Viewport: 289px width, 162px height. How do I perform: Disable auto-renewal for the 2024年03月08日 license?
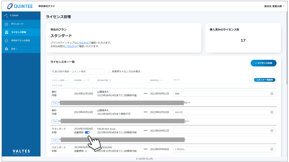87,132
